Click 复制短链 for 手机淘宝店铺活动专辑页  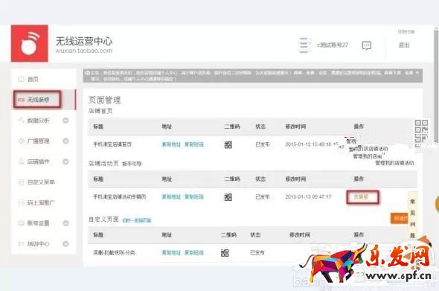193,197
